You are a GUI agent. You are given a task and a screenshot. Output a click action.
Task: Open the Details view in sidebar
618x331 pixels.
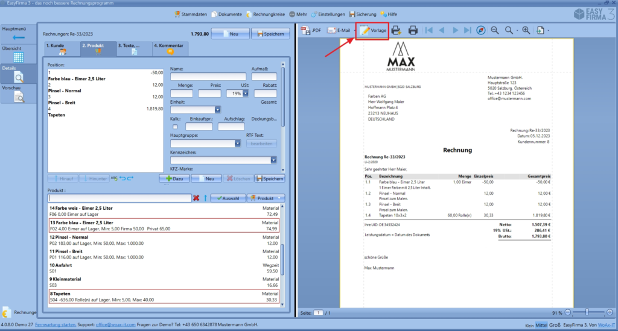[18, 74]
